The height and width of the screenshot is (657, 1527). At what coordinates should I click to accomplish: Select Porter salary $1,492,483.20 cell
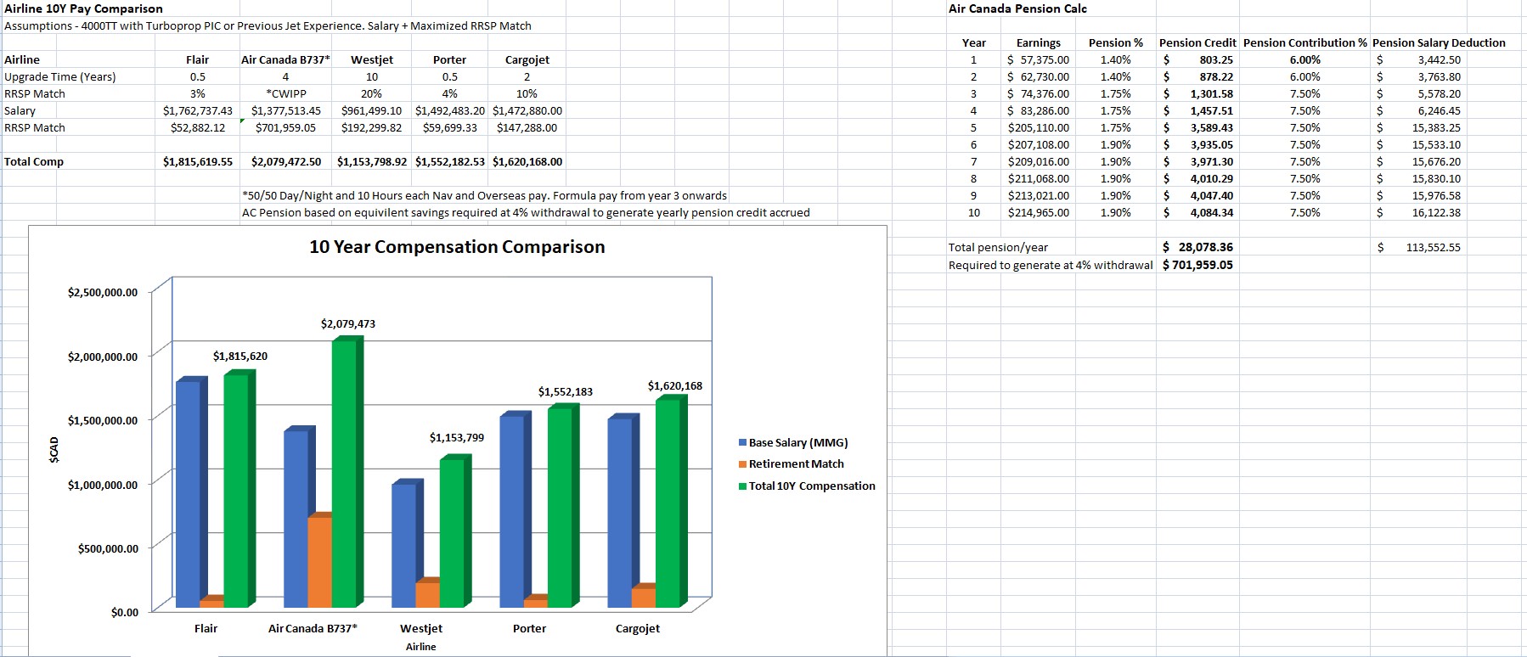[449, 110]
